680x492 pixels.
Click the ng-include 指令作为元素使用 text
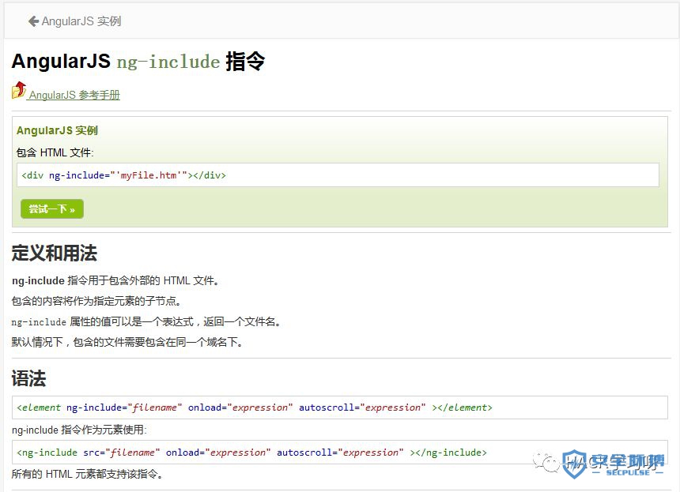click(x=79, y=430)
